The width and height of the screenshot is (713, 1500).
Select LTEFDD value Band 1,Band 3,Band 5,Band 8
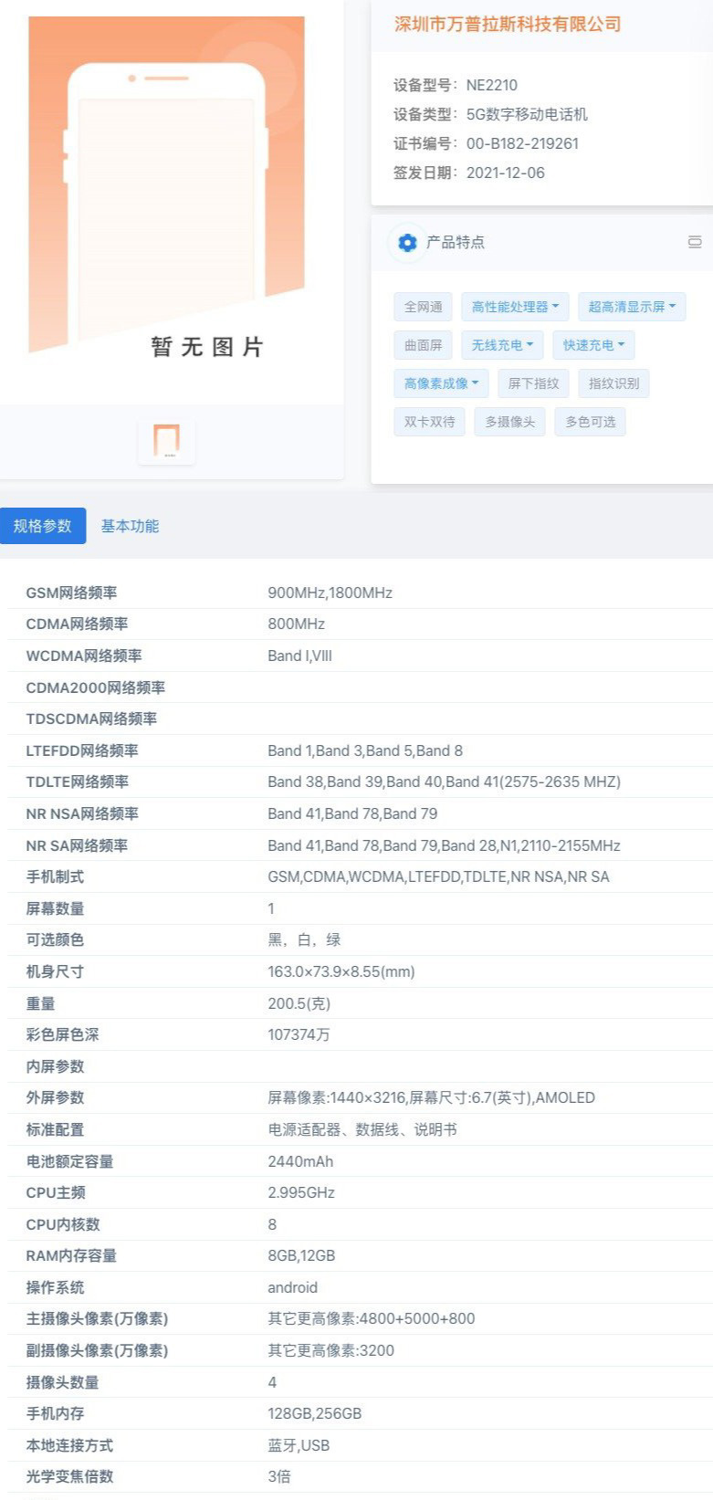click(x=365, y=750)
